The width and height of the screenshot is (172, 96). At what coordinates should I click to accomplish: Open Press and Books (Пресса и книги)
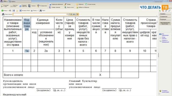coord(69,7)
